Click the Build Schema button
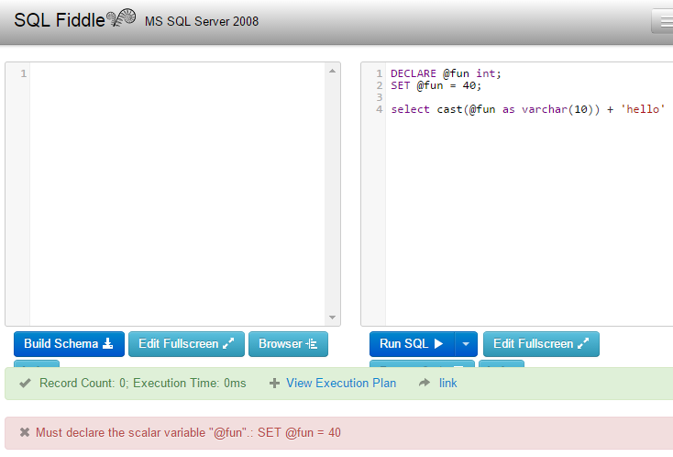 69,344
